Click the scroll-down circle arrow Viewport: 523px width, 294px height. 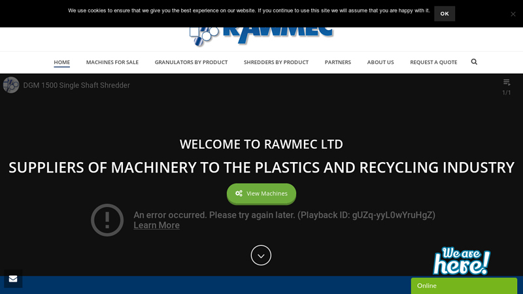point(261,255)
